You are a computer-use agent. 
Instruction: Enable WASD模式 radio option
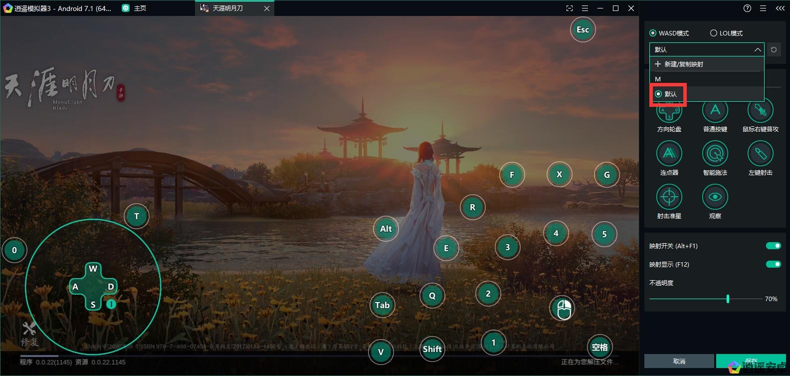coord(653,33)
